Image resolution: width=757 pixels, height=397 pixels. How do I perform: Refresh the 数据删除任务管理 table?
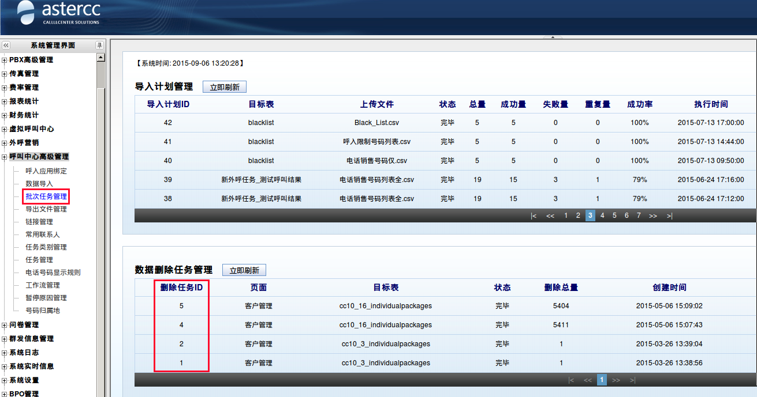[244, 270]
